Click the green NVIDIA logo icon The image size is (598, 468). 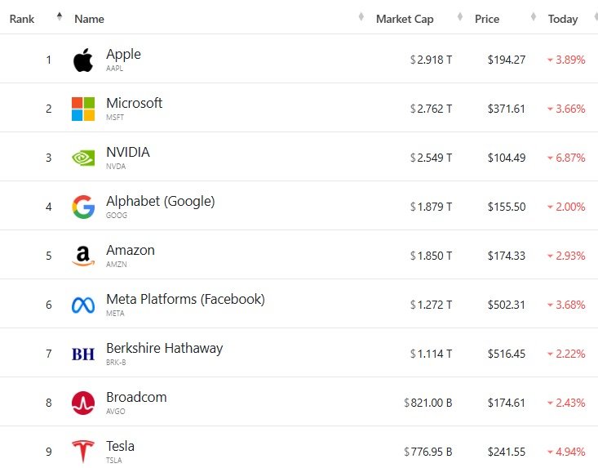pyautogui.click(x=82, y=158)
